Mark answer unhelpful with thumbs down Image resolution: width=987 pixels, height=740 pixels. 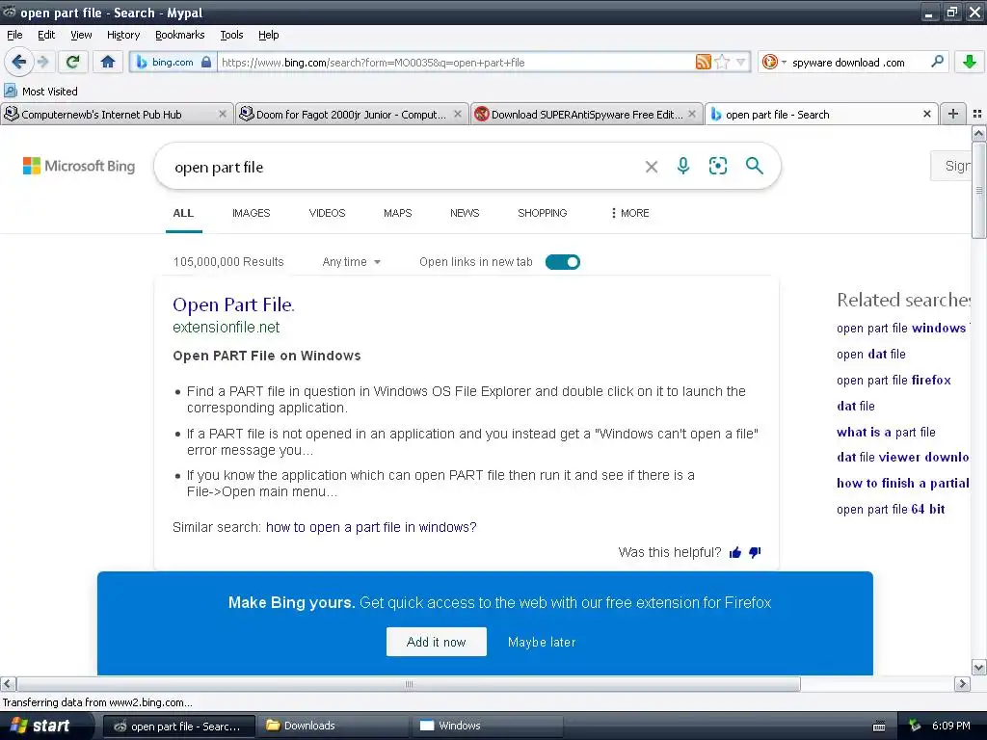[755, 552]
